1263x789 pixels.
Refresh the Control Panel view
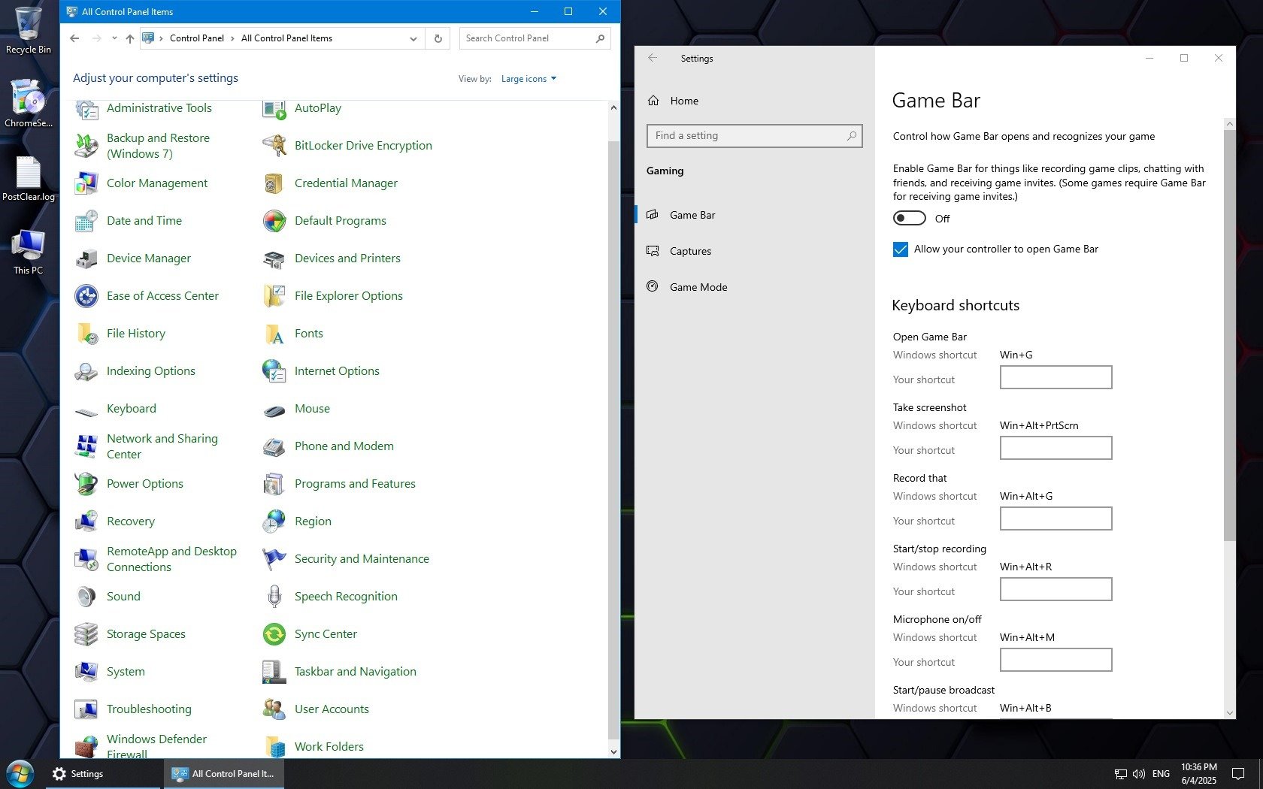coord(438,38)
